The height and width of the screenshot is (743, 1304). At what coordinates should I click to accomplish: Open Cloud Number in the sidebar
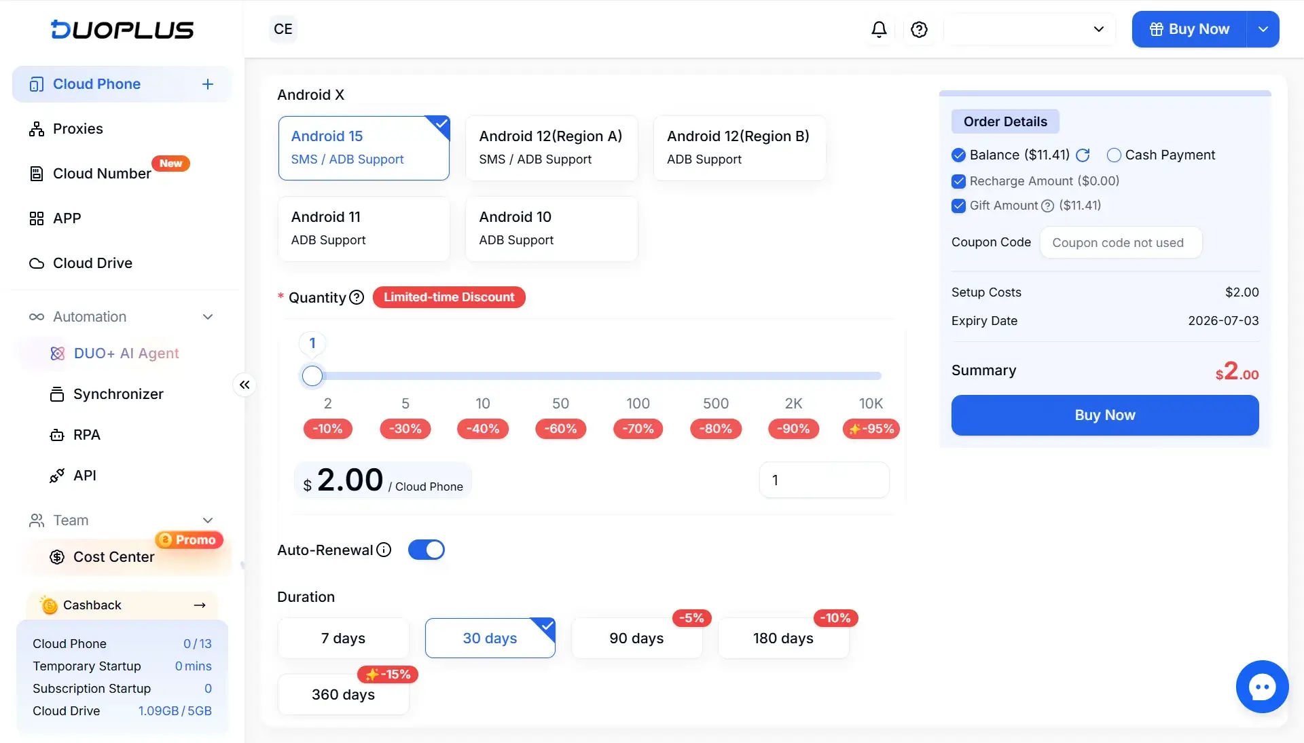point(122,174)
